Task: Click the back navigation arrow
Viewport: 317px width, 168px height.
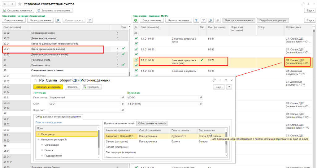Action: 5,4
